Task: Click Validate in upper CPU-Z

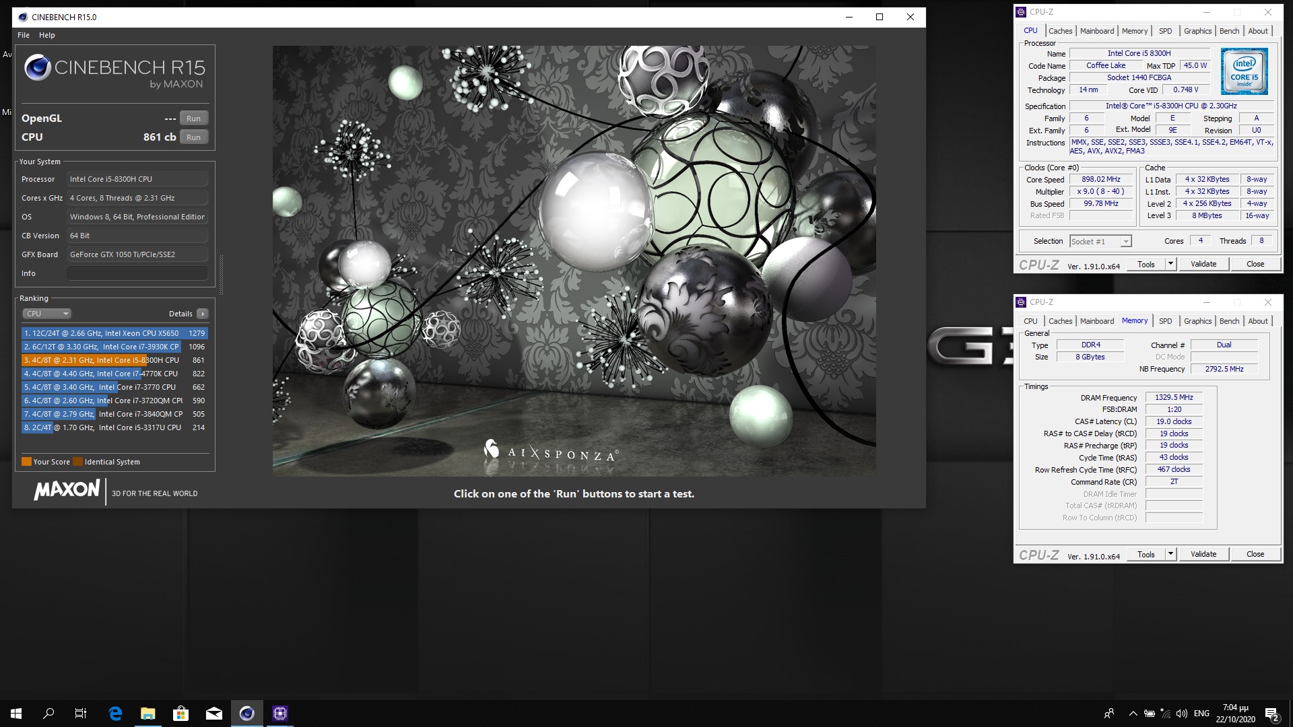Action: pos(1203,265)
